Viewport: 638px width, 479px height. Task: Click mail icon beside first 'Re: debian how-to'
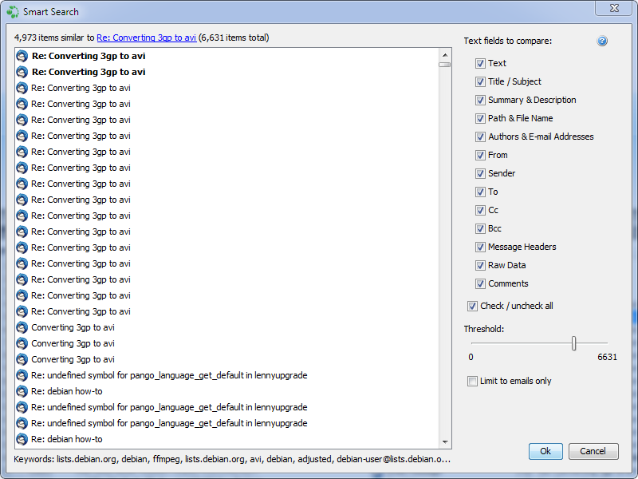pos(22,391)
